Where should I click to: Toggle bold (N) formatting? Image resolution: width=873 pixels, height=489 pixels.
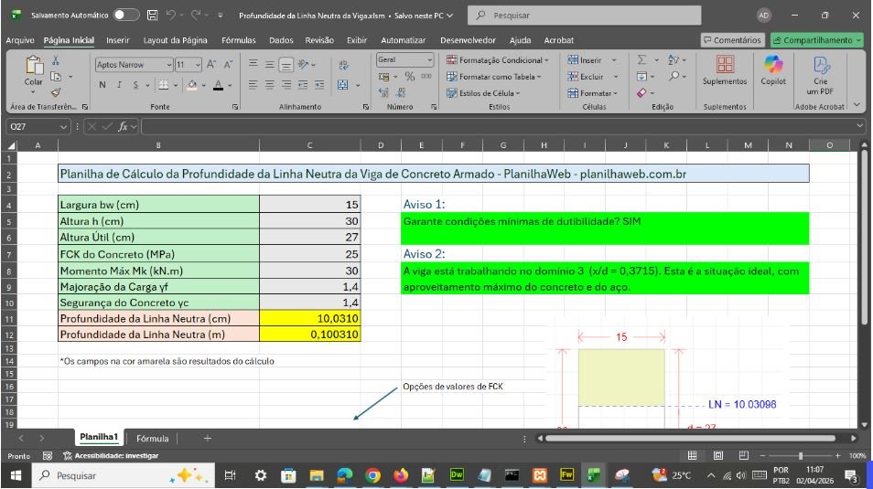click(x=102, y=85)
